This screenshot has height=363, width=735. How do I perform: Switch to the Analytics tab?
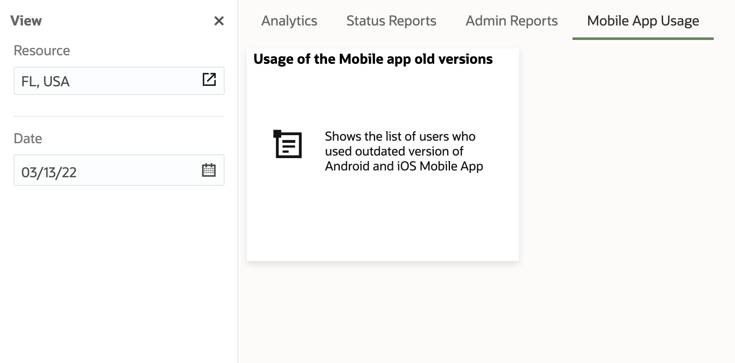[x=289, y=21]
